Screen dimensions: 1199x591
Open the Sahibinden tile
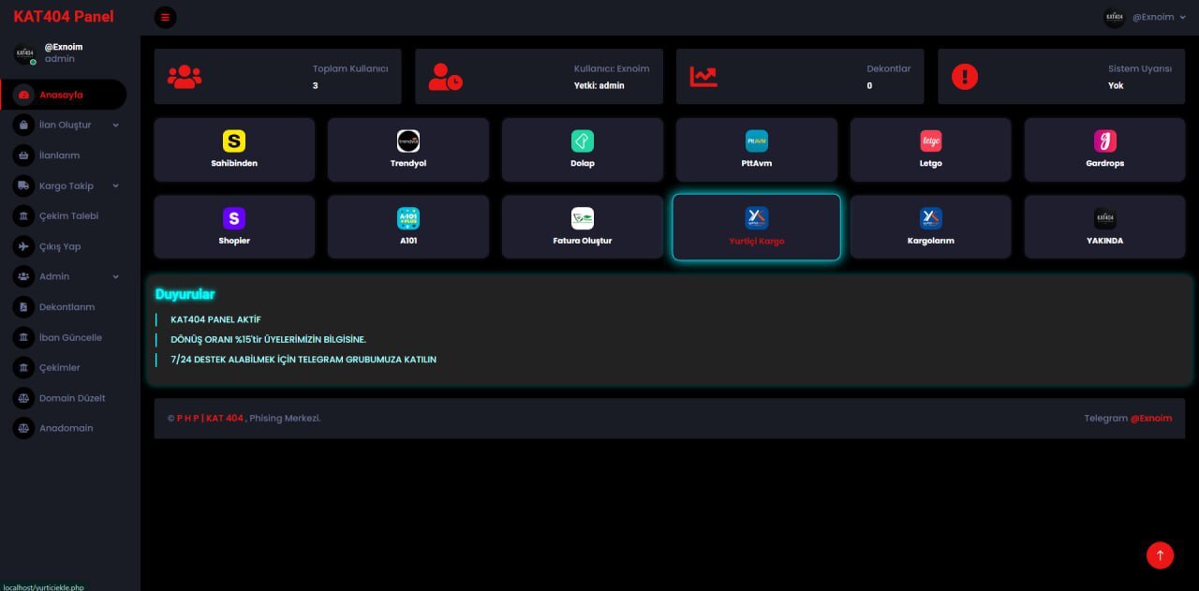[234, 149]
